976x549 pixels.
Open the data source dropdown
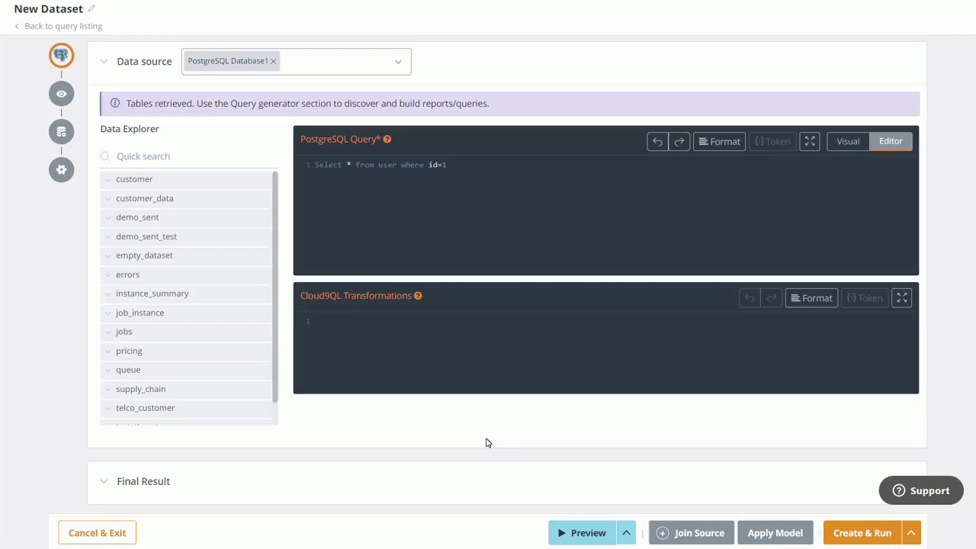coord(398,61)
